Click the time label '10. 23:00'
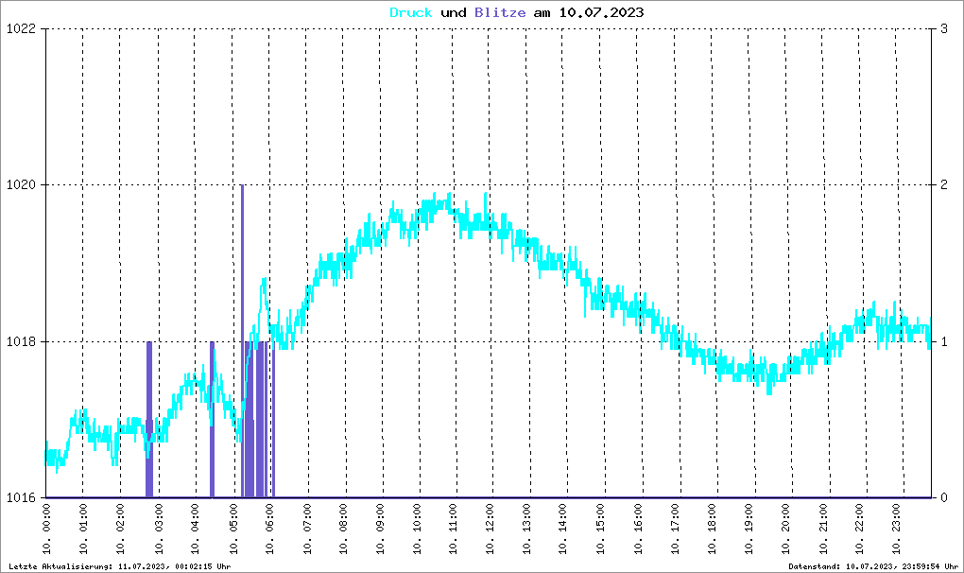Screen dimensions: 964x573 (x=896, y=529)
